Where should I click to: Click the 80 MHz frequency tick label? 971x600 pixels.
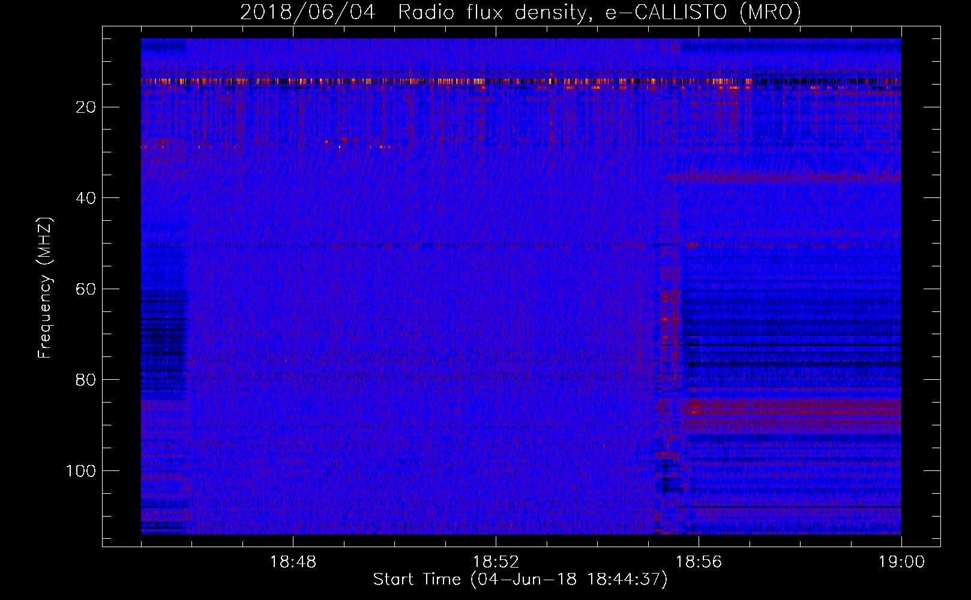tap(86, 380)
